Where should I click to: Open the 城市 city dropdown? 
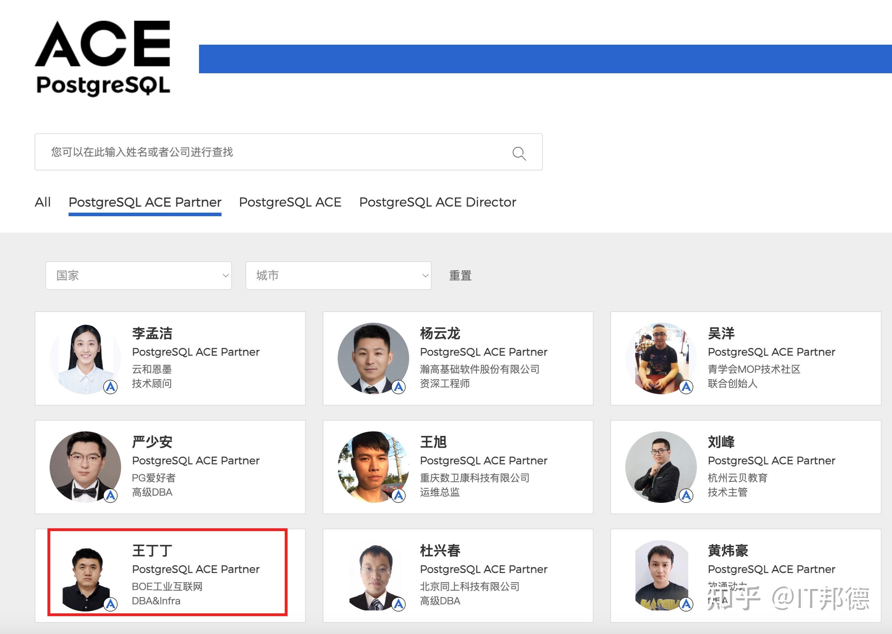pyautogui.click(x=338, y=276)
